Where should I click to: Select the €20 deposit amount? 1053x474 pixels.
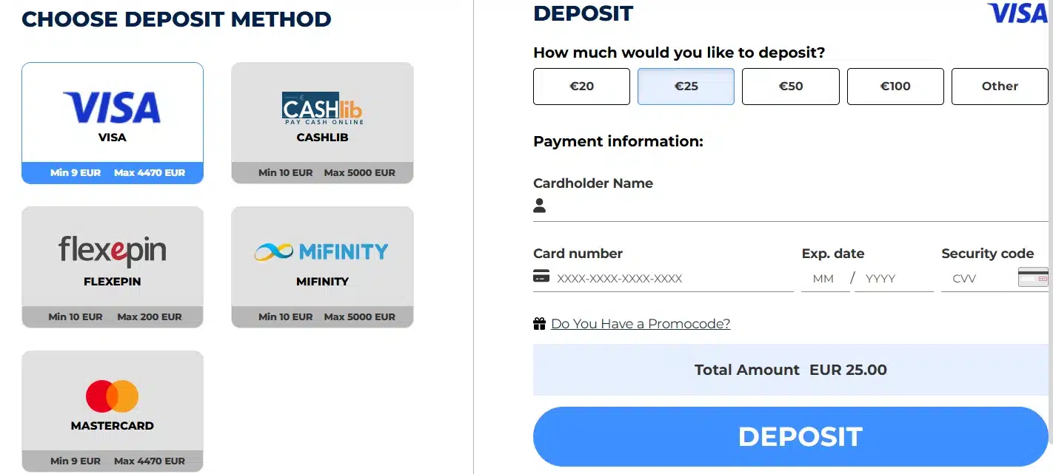[x=581, y=87]
